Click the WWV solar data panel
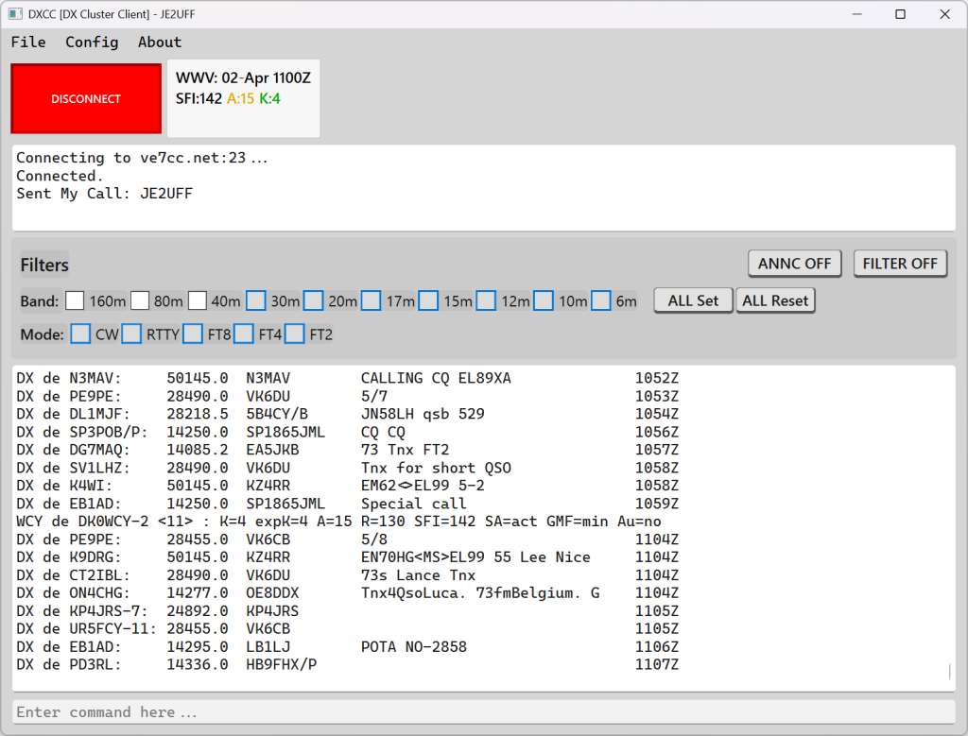 [x=243, y=97]
